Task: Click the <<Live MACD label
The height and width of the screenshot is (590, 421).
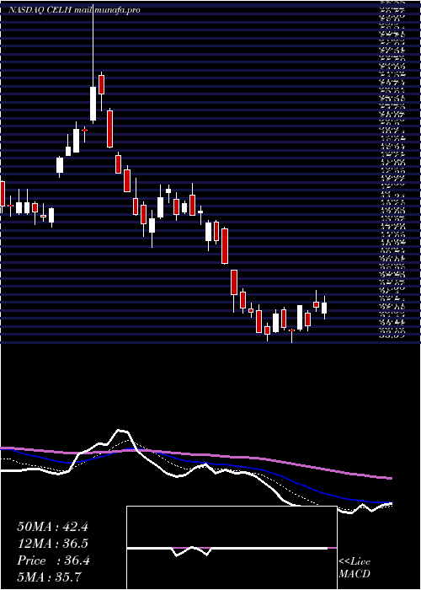Action: pyautogui.click(x=354, y=568)
